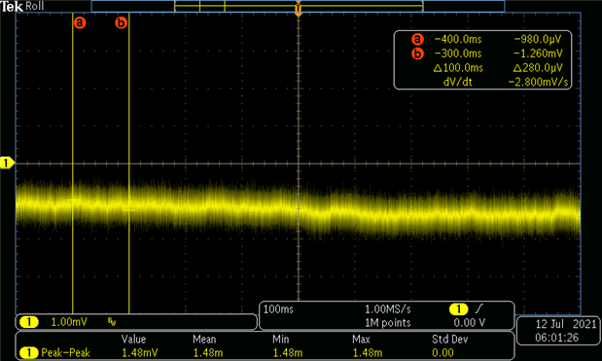The width and height of the screenshot is (602, 361).
Task: Click the Std Dev column header
Action: pos(450,340)
